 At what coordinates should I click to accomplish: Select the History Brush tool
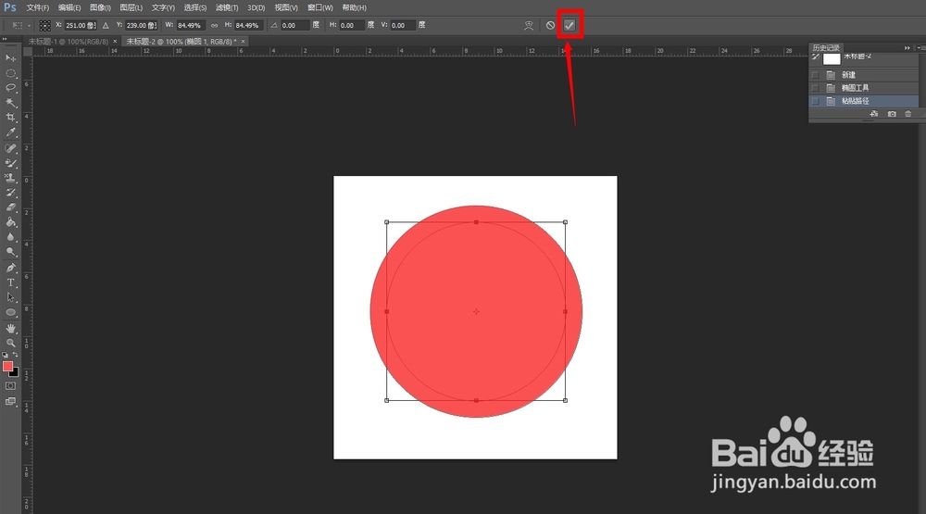(10, 193)
